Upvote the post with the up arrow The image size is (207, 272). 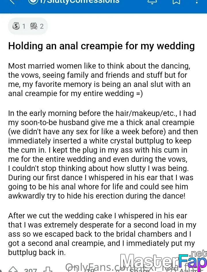(13, 269)
